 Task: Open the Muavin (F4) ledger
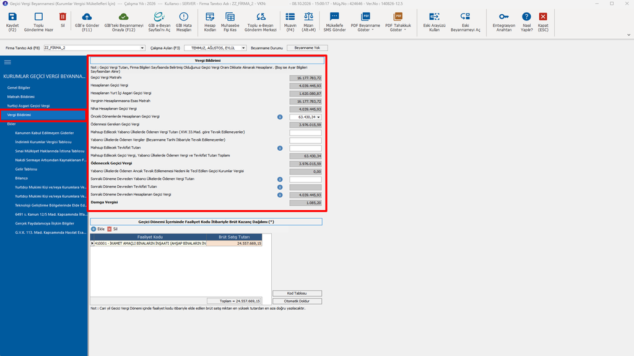click(290, 22)
